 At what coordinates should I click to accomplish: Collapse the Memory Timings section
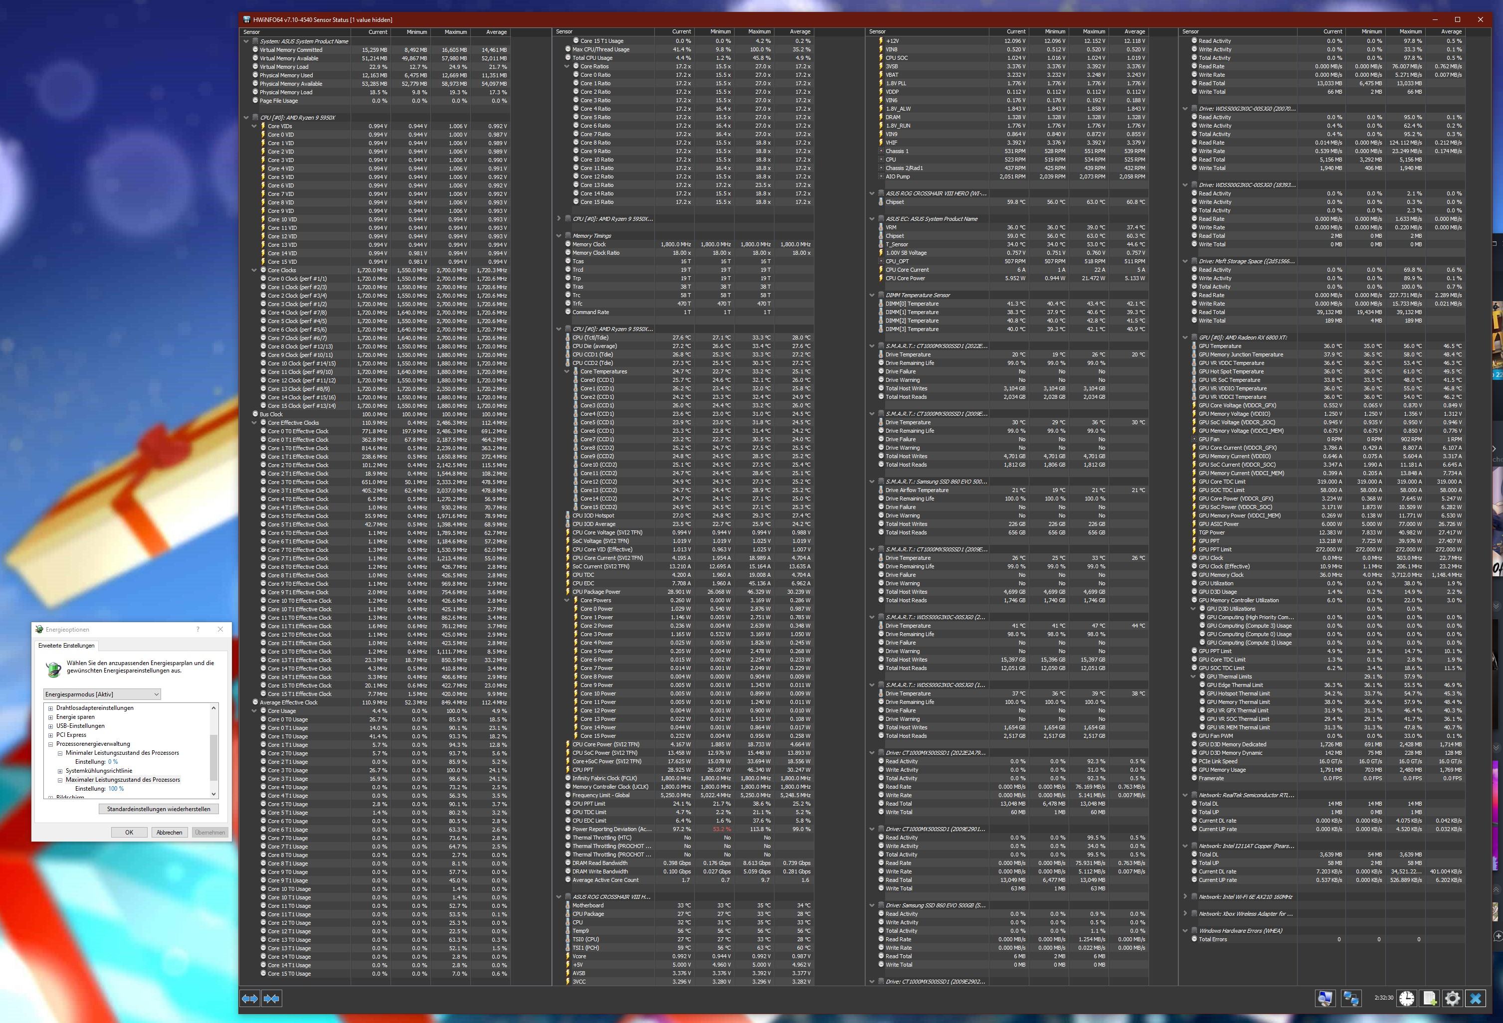point(559,236)
